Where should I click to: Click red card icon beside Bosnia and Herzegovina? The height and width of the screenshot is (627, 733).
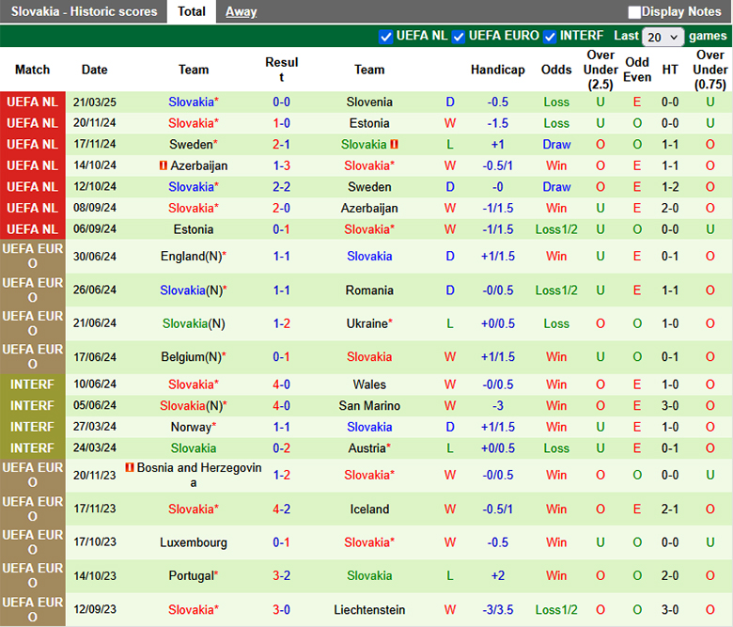[130, 467]
